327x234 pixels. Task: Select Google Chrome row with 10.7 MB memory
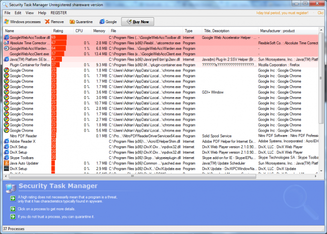click(161, 103)
